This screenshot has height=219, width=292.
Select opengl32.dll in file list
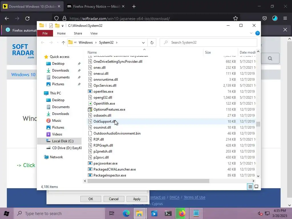103,98
